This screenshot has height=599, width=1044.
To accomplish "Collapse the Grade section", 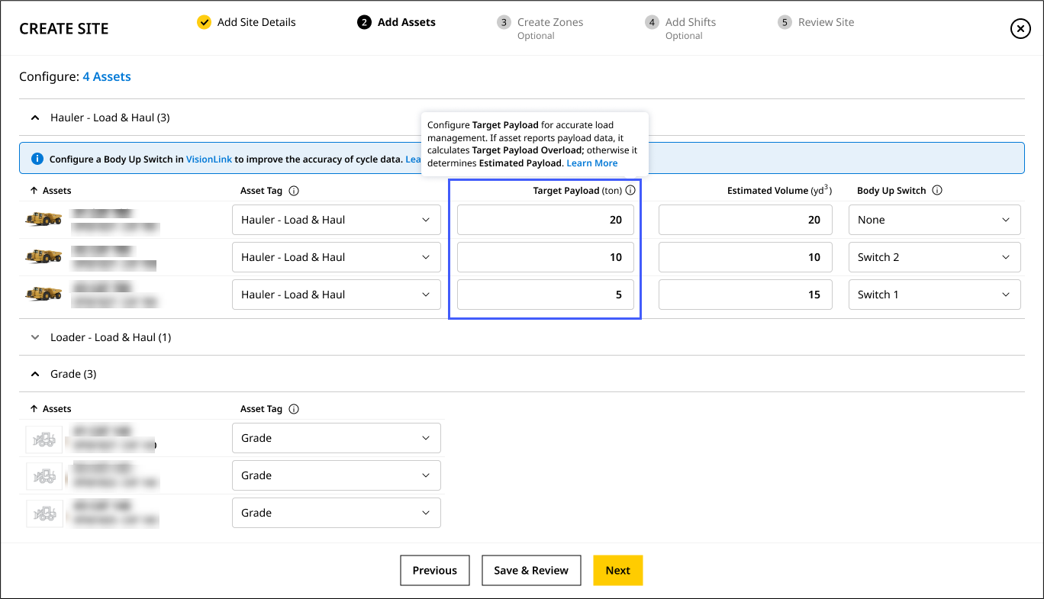I will 34,374.
